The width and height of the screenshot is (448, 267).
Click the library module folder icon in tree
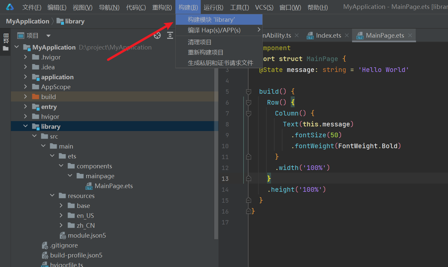(36, 126)
